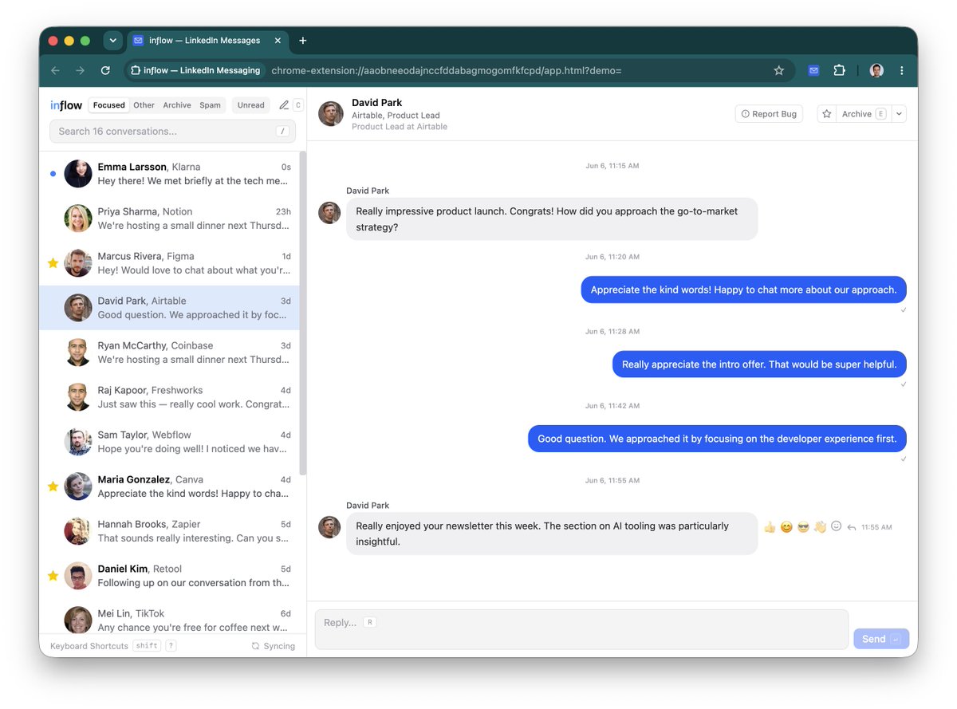
Task: Open the emoji picker smiley icon
Action: (x=836, y=526)
